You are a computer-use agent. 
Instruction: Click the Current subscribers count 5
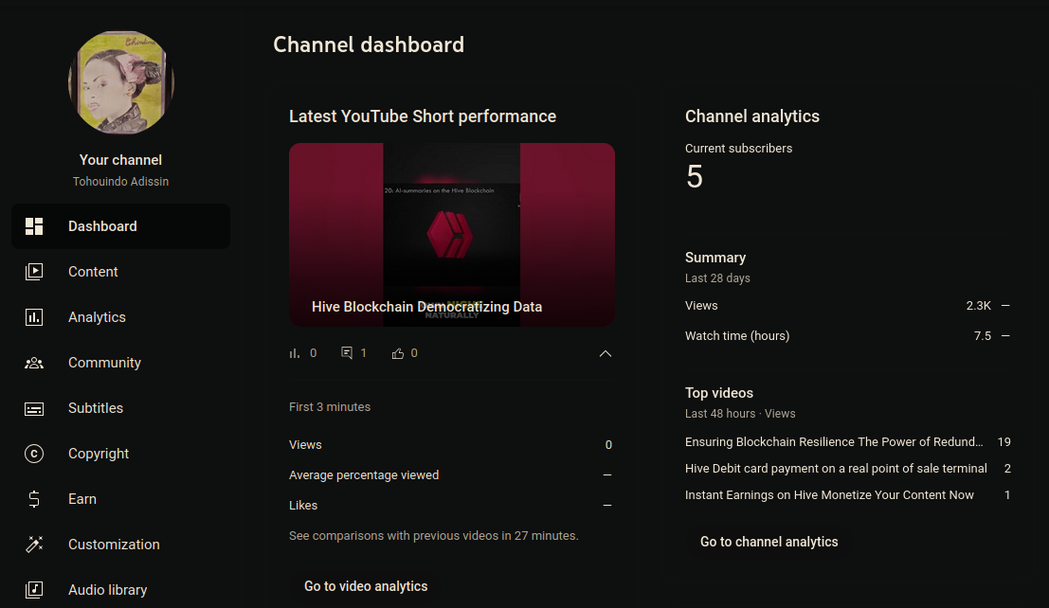click(x=695, y=177)
